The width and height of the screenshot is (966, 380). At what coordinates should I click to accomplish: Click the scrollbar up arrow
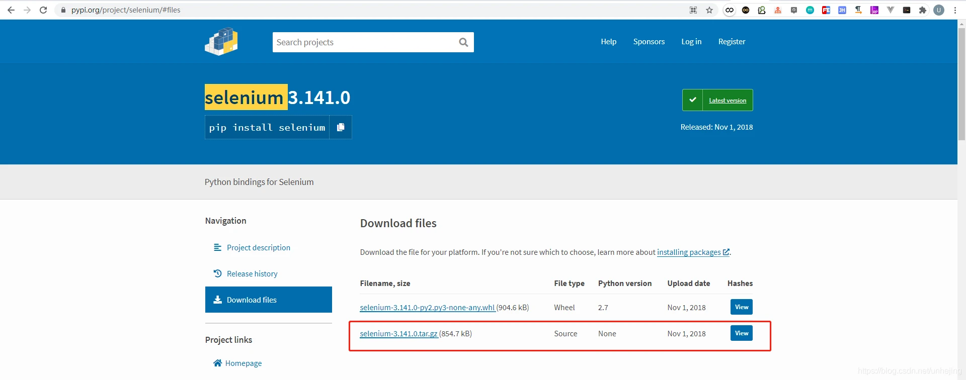tap(961, 23)
